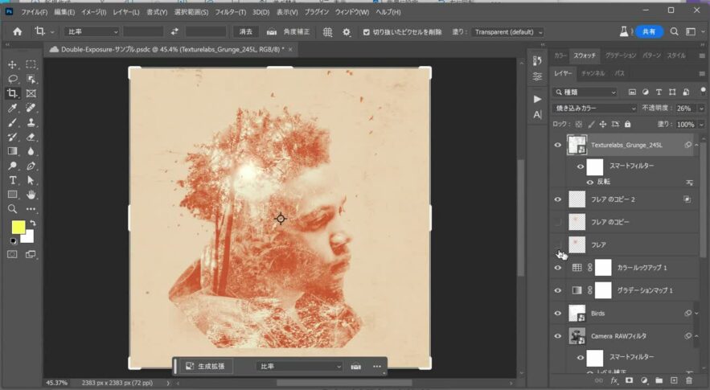The height and width of the screenshot is (390, 710).
Task: Select the History Brush tool
Action: (12, 137)
